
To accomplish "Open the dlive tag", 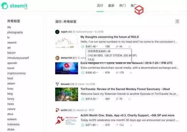I will click(10, 114).
